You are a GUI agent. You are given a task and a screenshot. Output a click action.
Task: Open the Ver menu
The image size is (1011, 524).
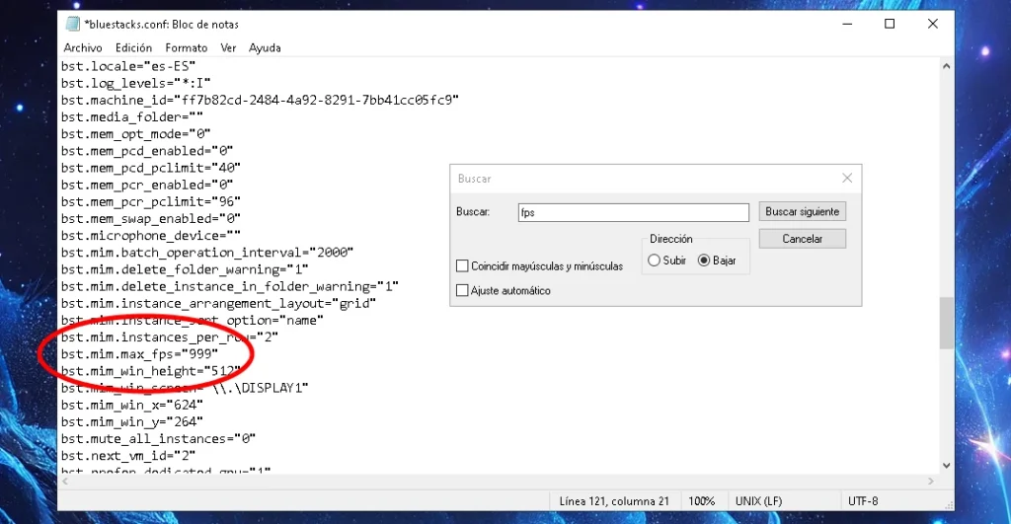click(228, 47)
